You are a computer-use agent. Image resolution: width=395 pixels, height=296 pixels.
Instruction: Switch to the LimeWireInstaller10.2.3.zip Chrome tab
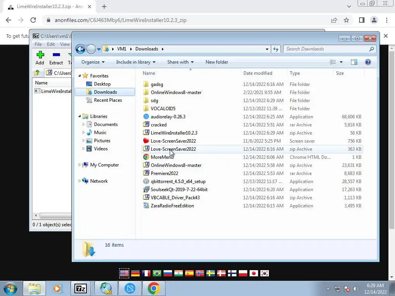click(x=49, y=7)
